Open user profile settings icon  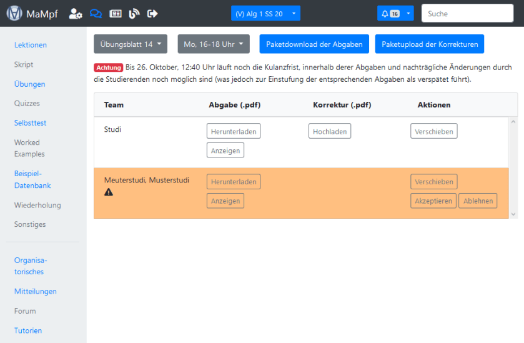[76, 13]
